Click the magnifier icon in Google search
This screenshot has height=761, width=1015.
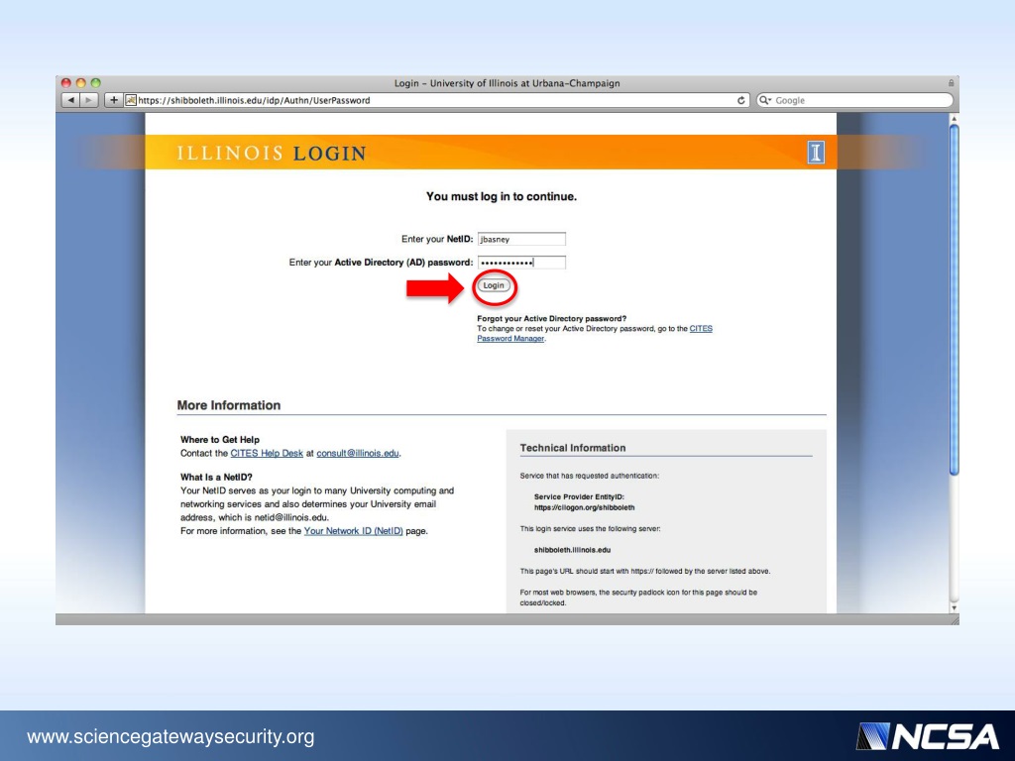[765, 100]
